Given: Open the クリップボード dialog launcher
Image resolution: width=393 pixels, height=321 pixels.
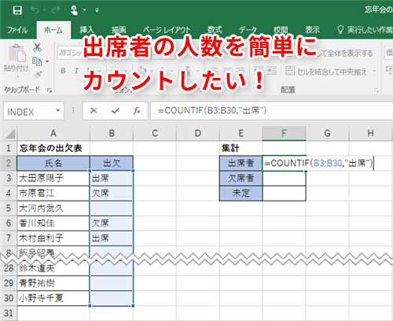Looking at the screenshot, I should pos(49,90).
